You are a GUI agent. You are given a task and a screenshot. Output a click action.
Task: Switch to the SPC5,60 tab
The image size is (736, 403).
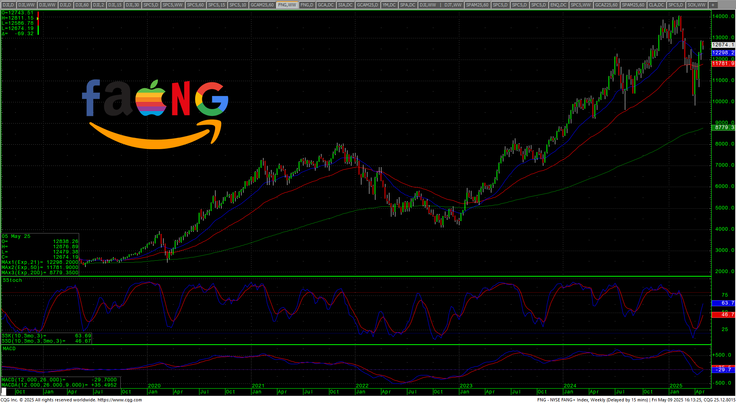click(195, 5)
